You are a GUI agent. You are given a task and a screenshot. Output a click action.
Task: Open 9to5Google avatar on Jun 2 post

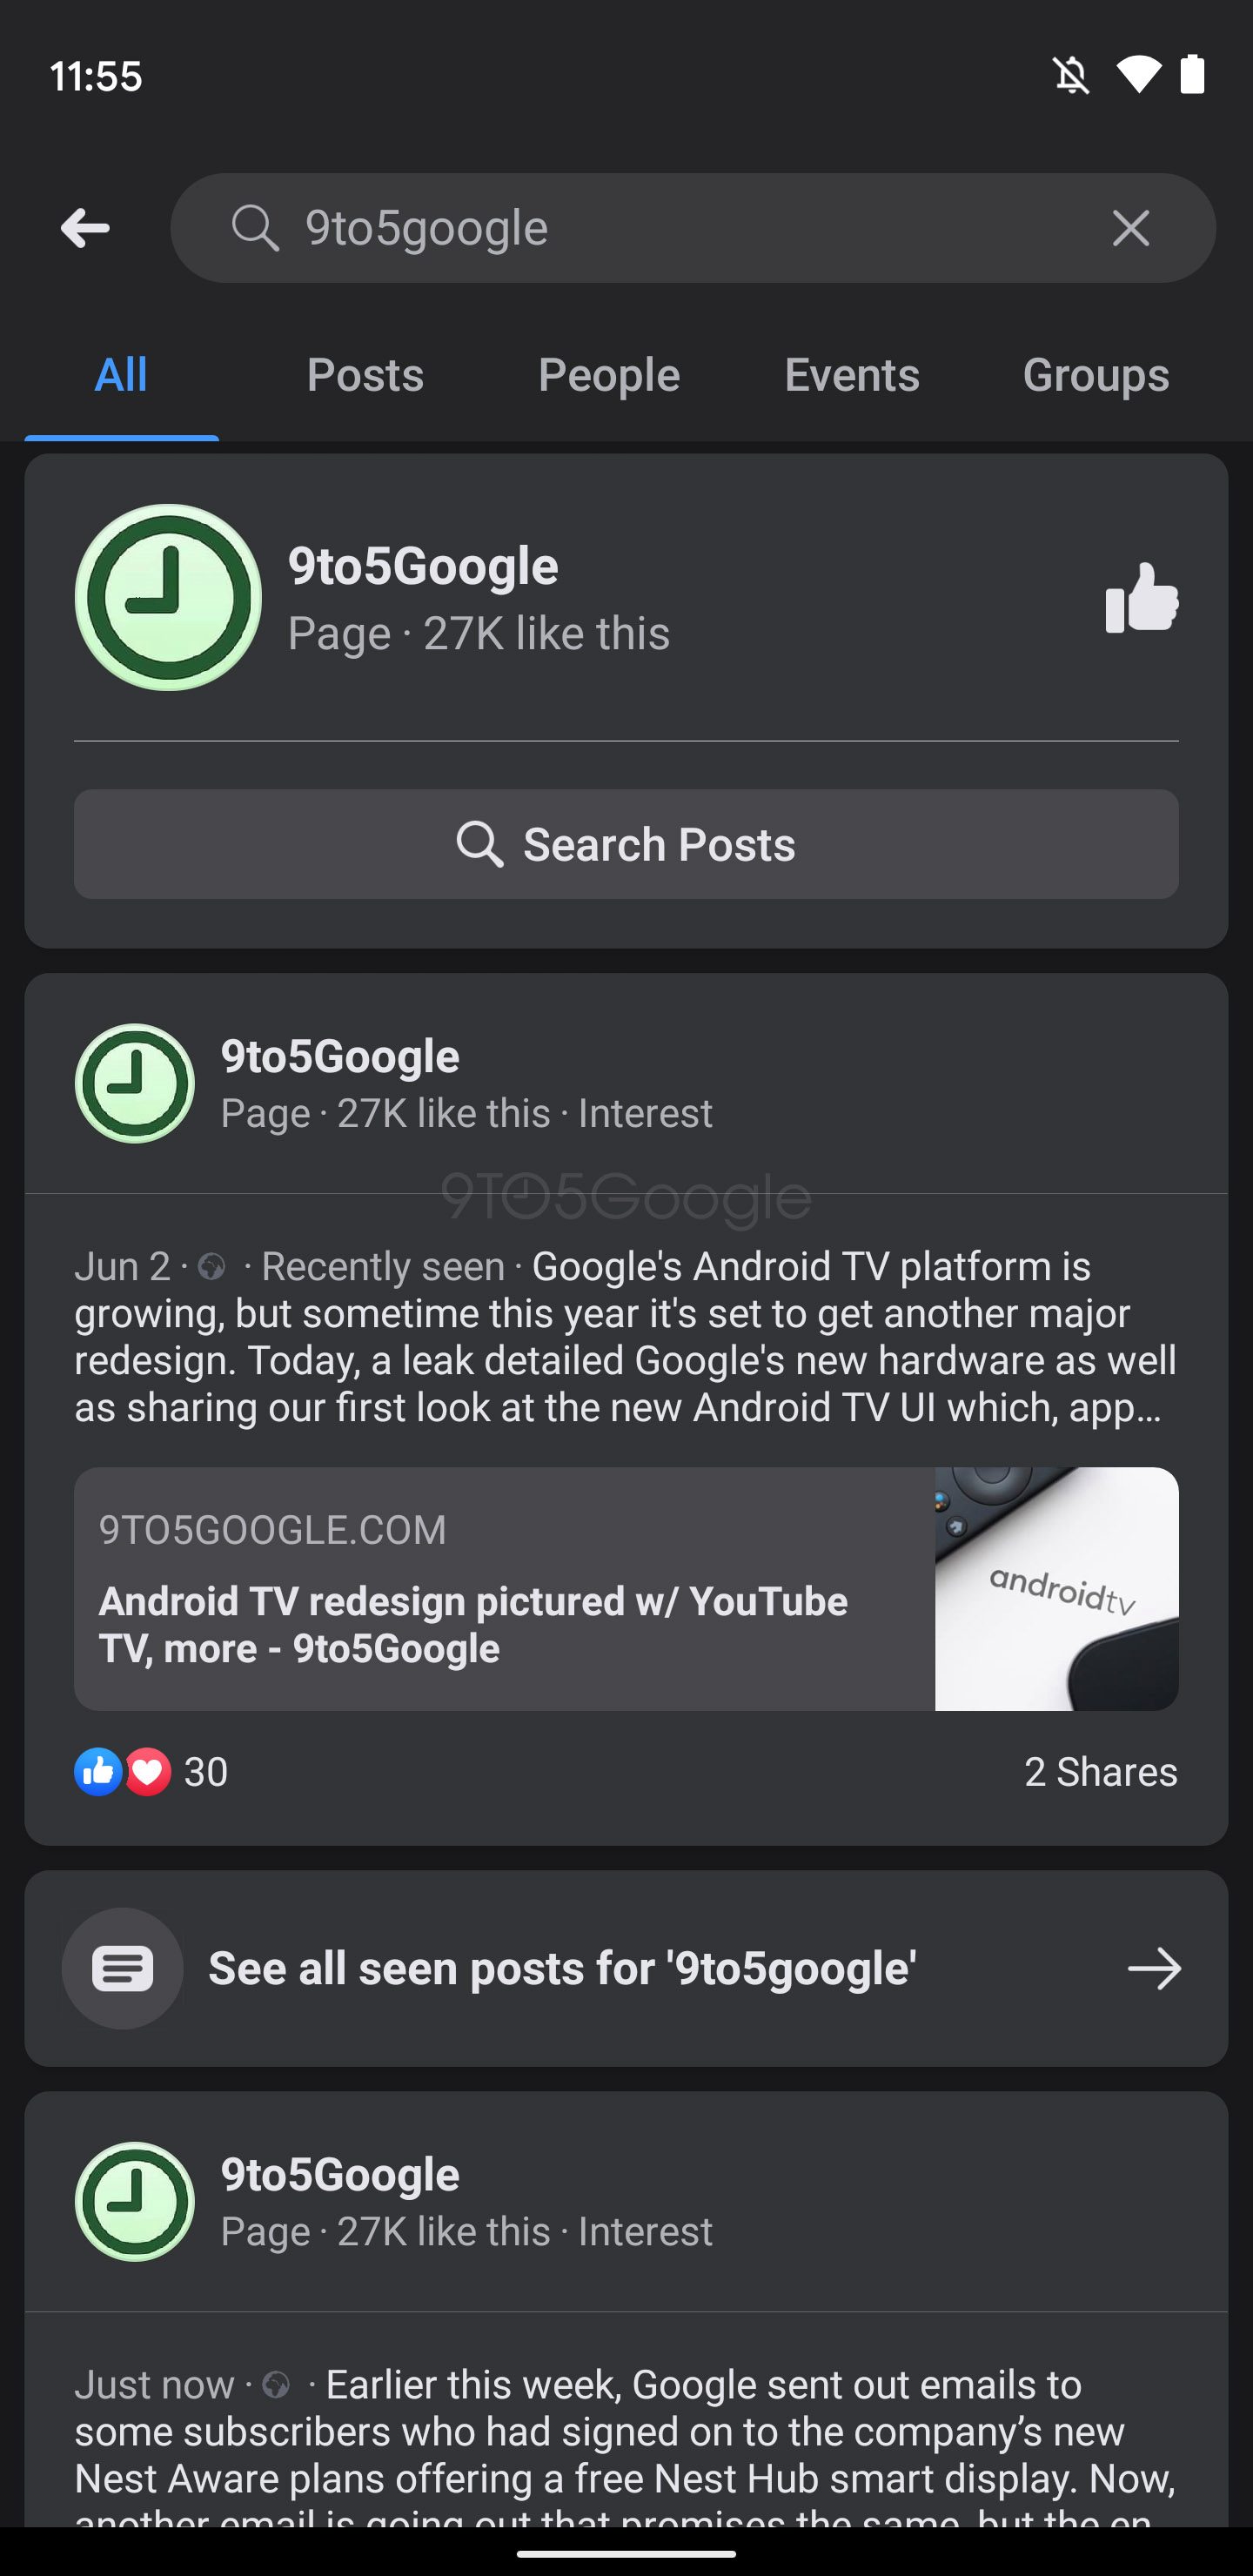[x=134, y=1083]
